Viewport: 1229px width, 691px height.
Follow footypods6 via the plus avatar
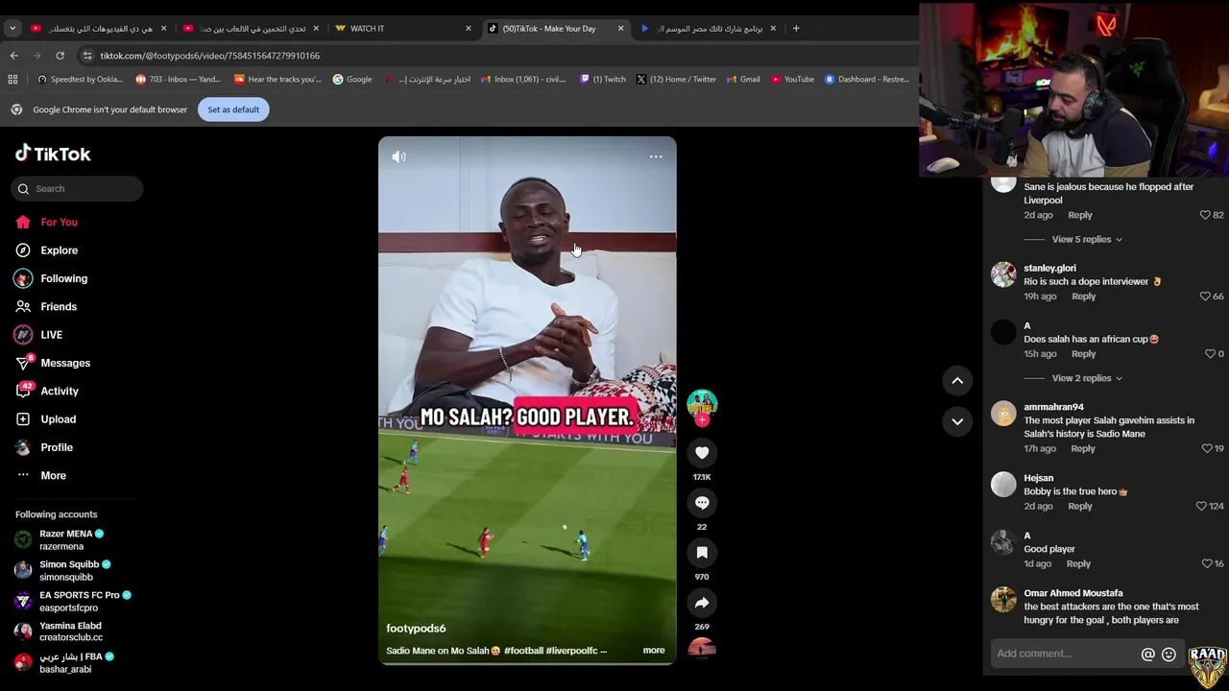point(702,419)
